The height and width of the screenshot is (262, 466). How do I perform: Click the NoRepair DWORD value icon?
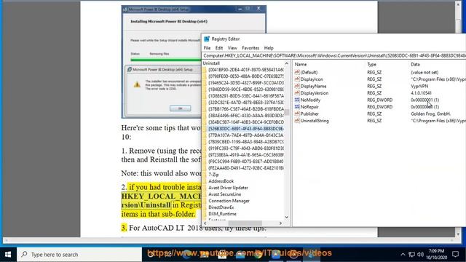coord(297,107)
